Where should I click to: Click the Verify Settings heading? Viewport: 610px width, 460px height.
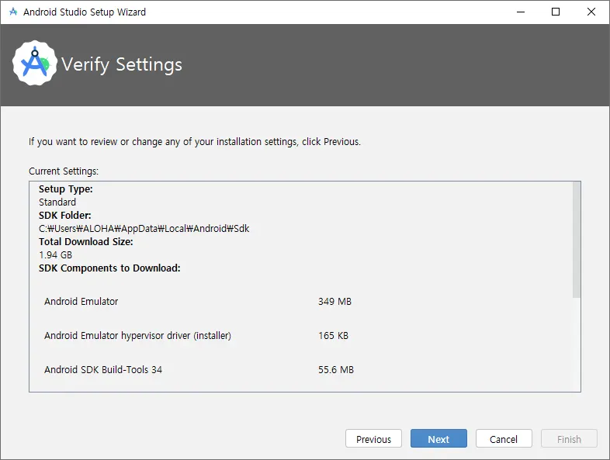pyautogui.click(x=122, y=64)
